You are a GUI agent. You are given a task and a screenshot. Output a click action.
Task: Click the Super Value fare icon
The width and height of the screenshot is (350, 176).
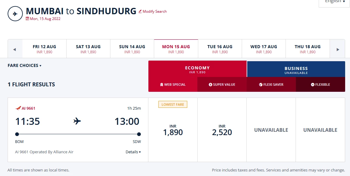210,85
